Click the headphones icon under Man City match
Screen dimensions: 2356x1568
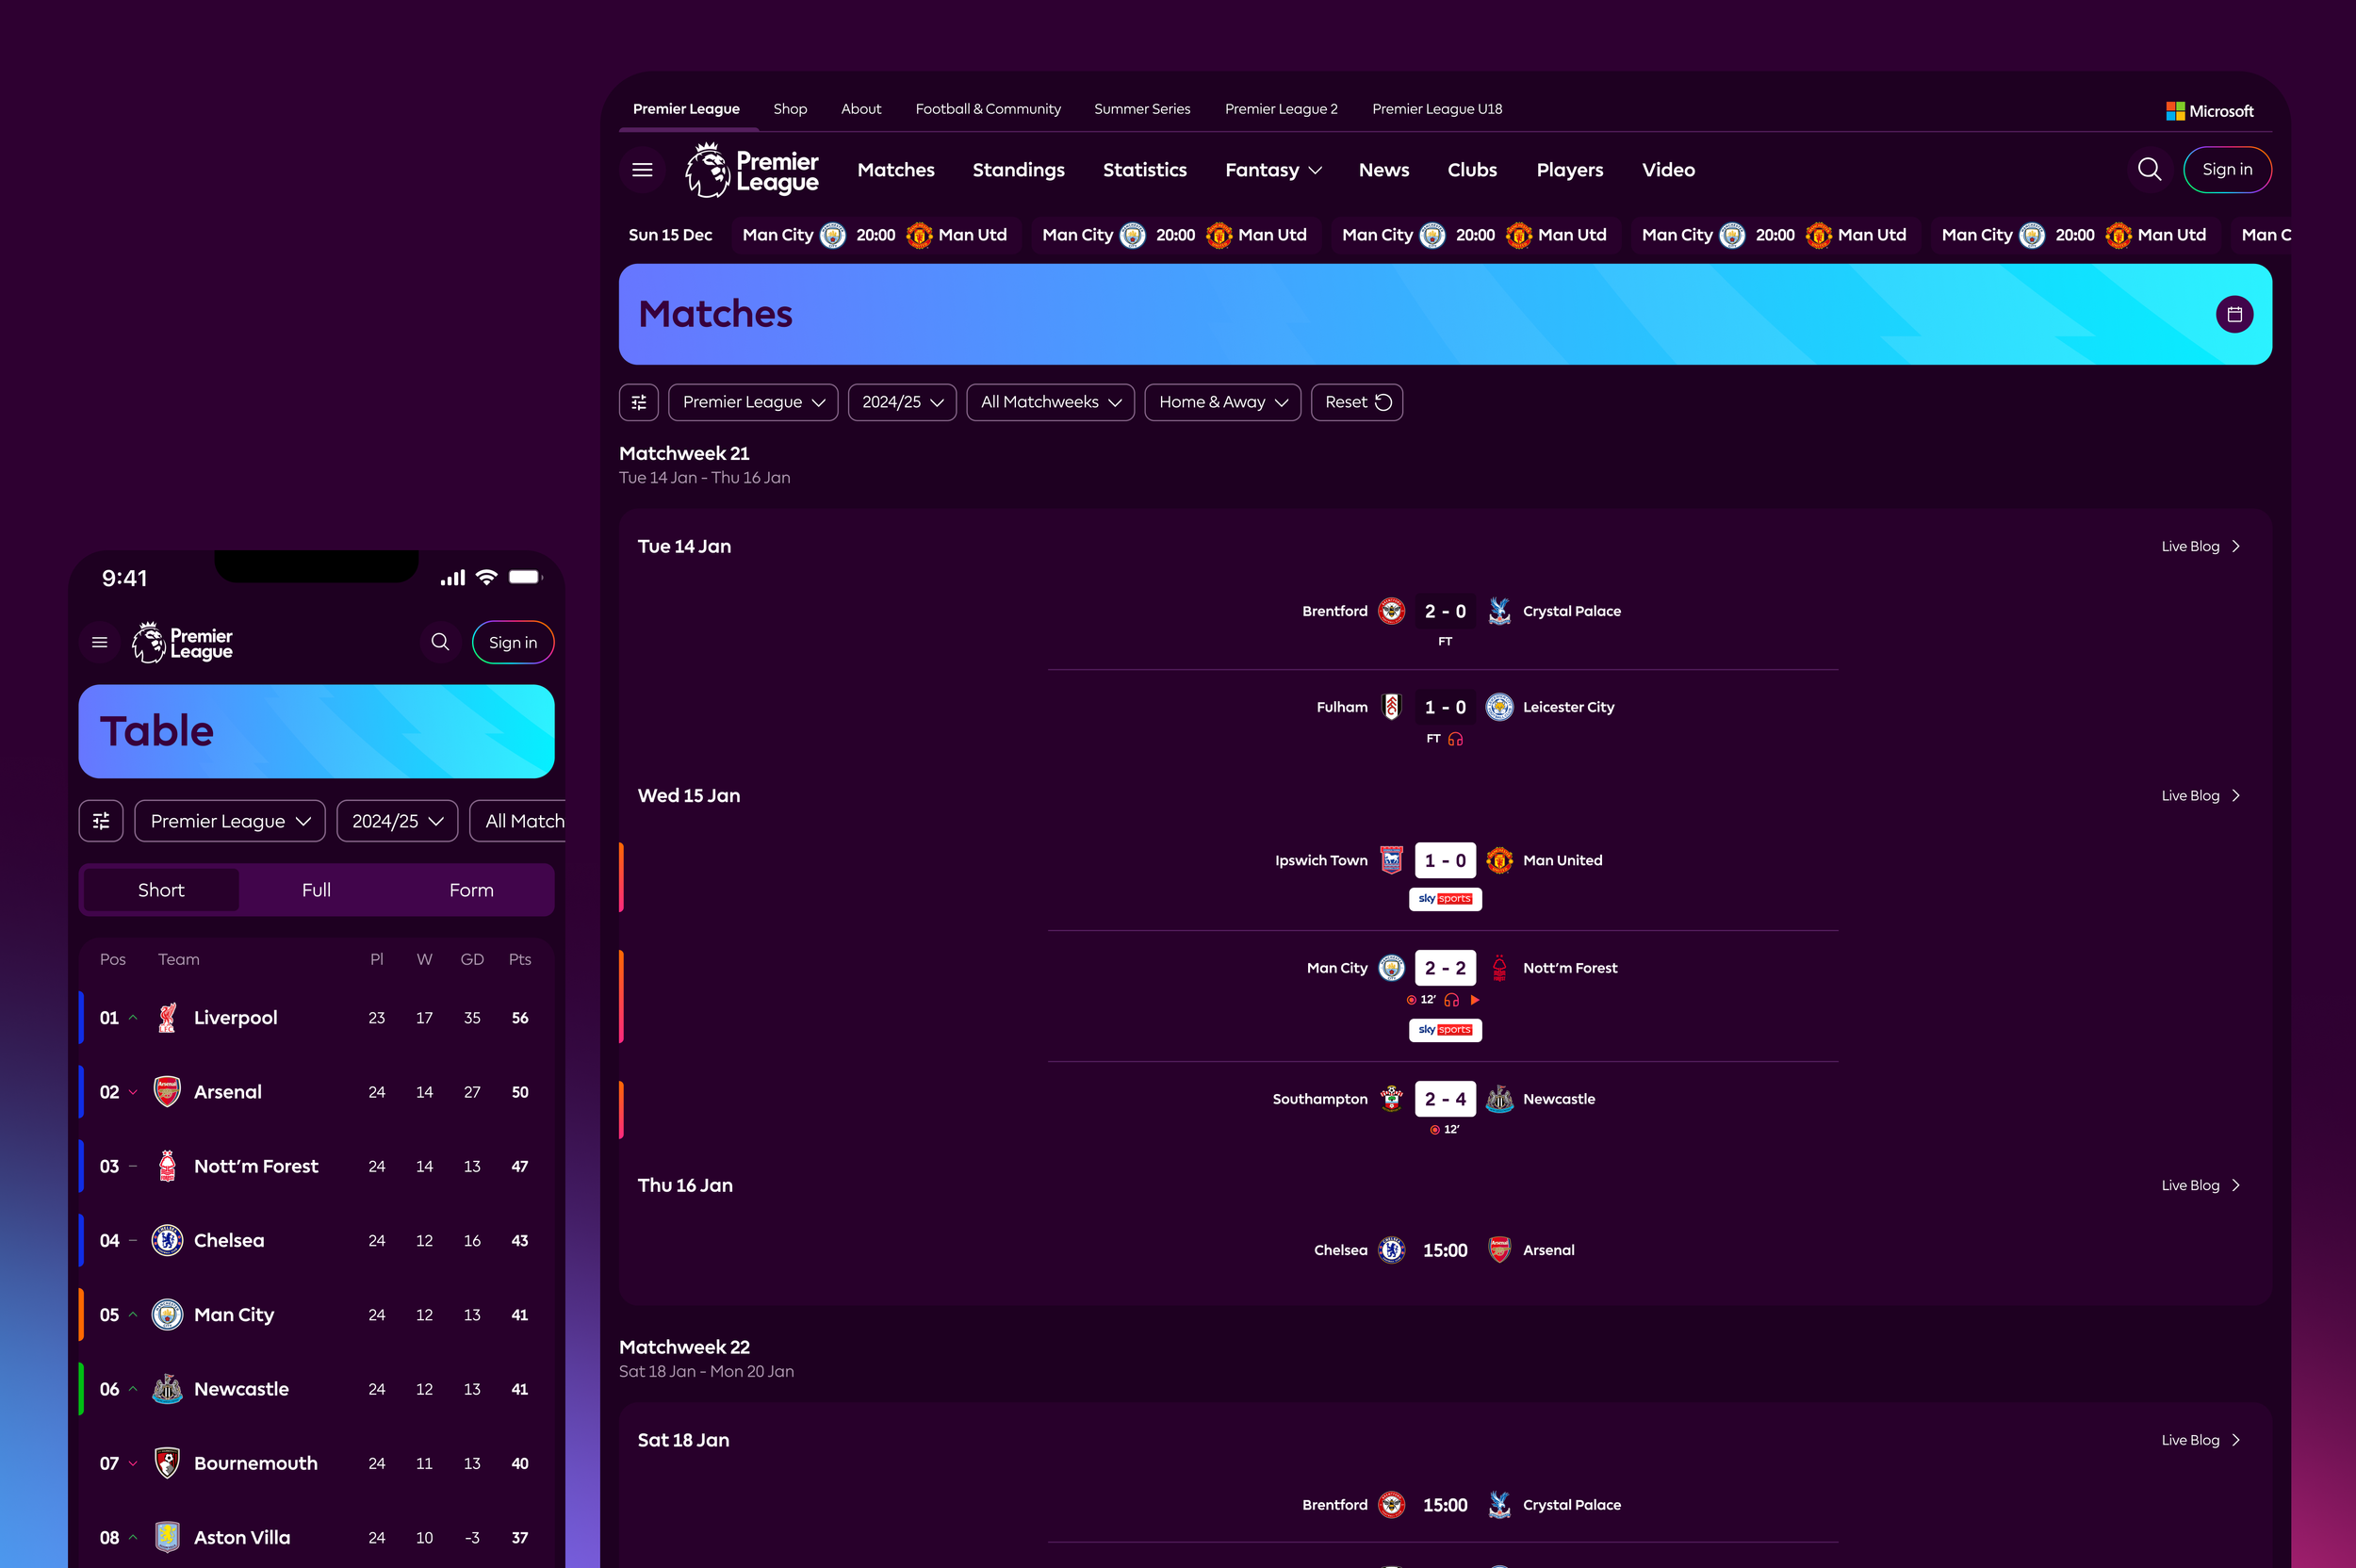click(x=1452, y=1000)
